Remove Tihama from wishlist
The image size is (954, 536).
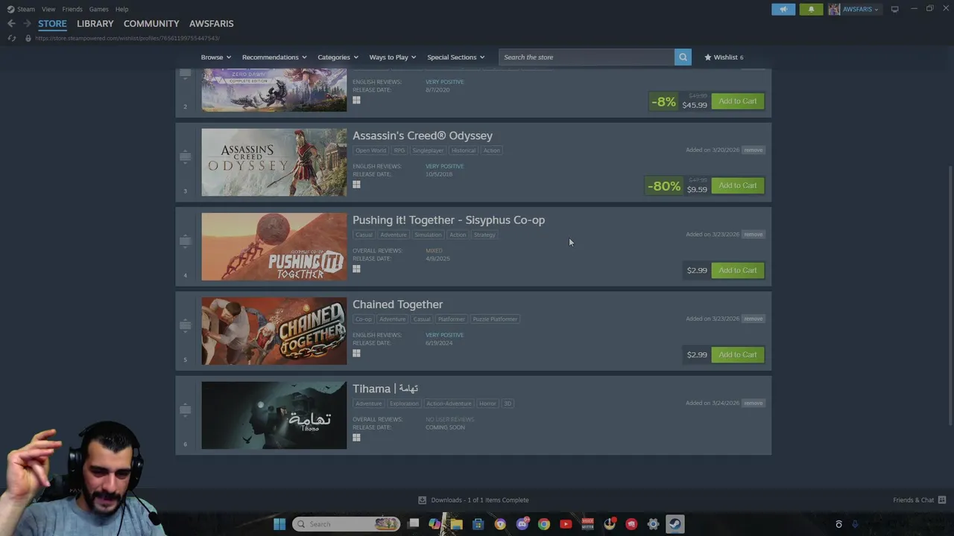753,403
